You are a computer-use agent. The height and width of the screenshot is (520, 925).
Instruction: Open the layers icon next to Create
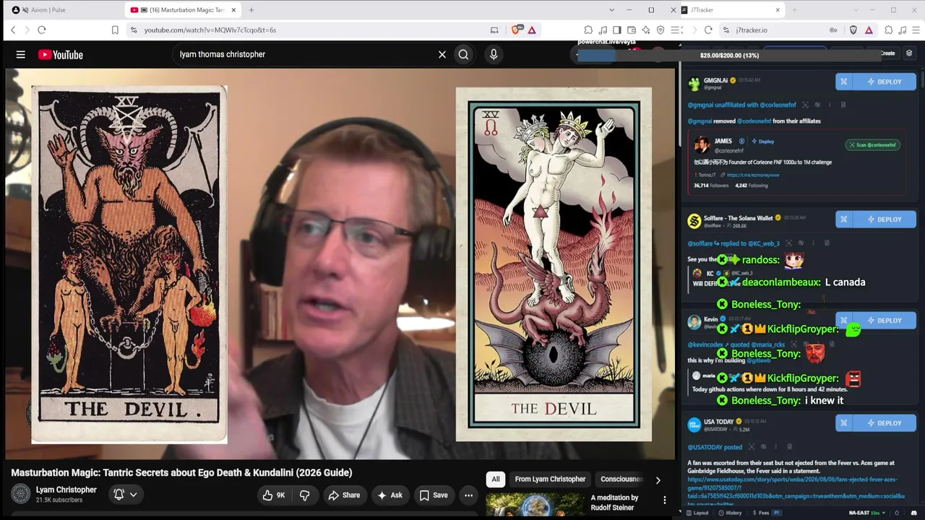tap(909, 53)
